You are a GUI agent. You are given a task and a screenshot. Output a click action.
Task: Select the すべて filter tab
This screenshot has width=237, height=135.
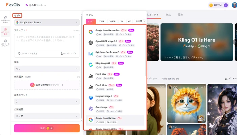91,21
